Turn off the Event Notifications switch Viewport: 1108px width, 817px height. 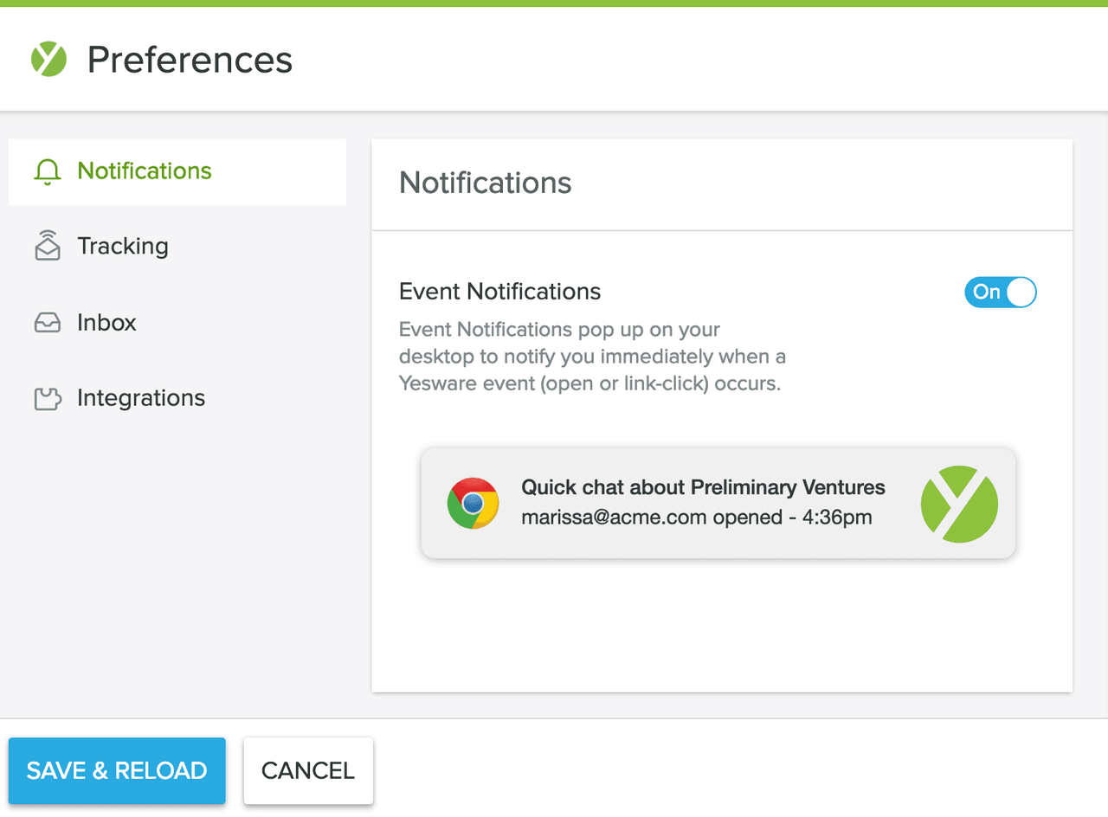(x=1000, y=293)
